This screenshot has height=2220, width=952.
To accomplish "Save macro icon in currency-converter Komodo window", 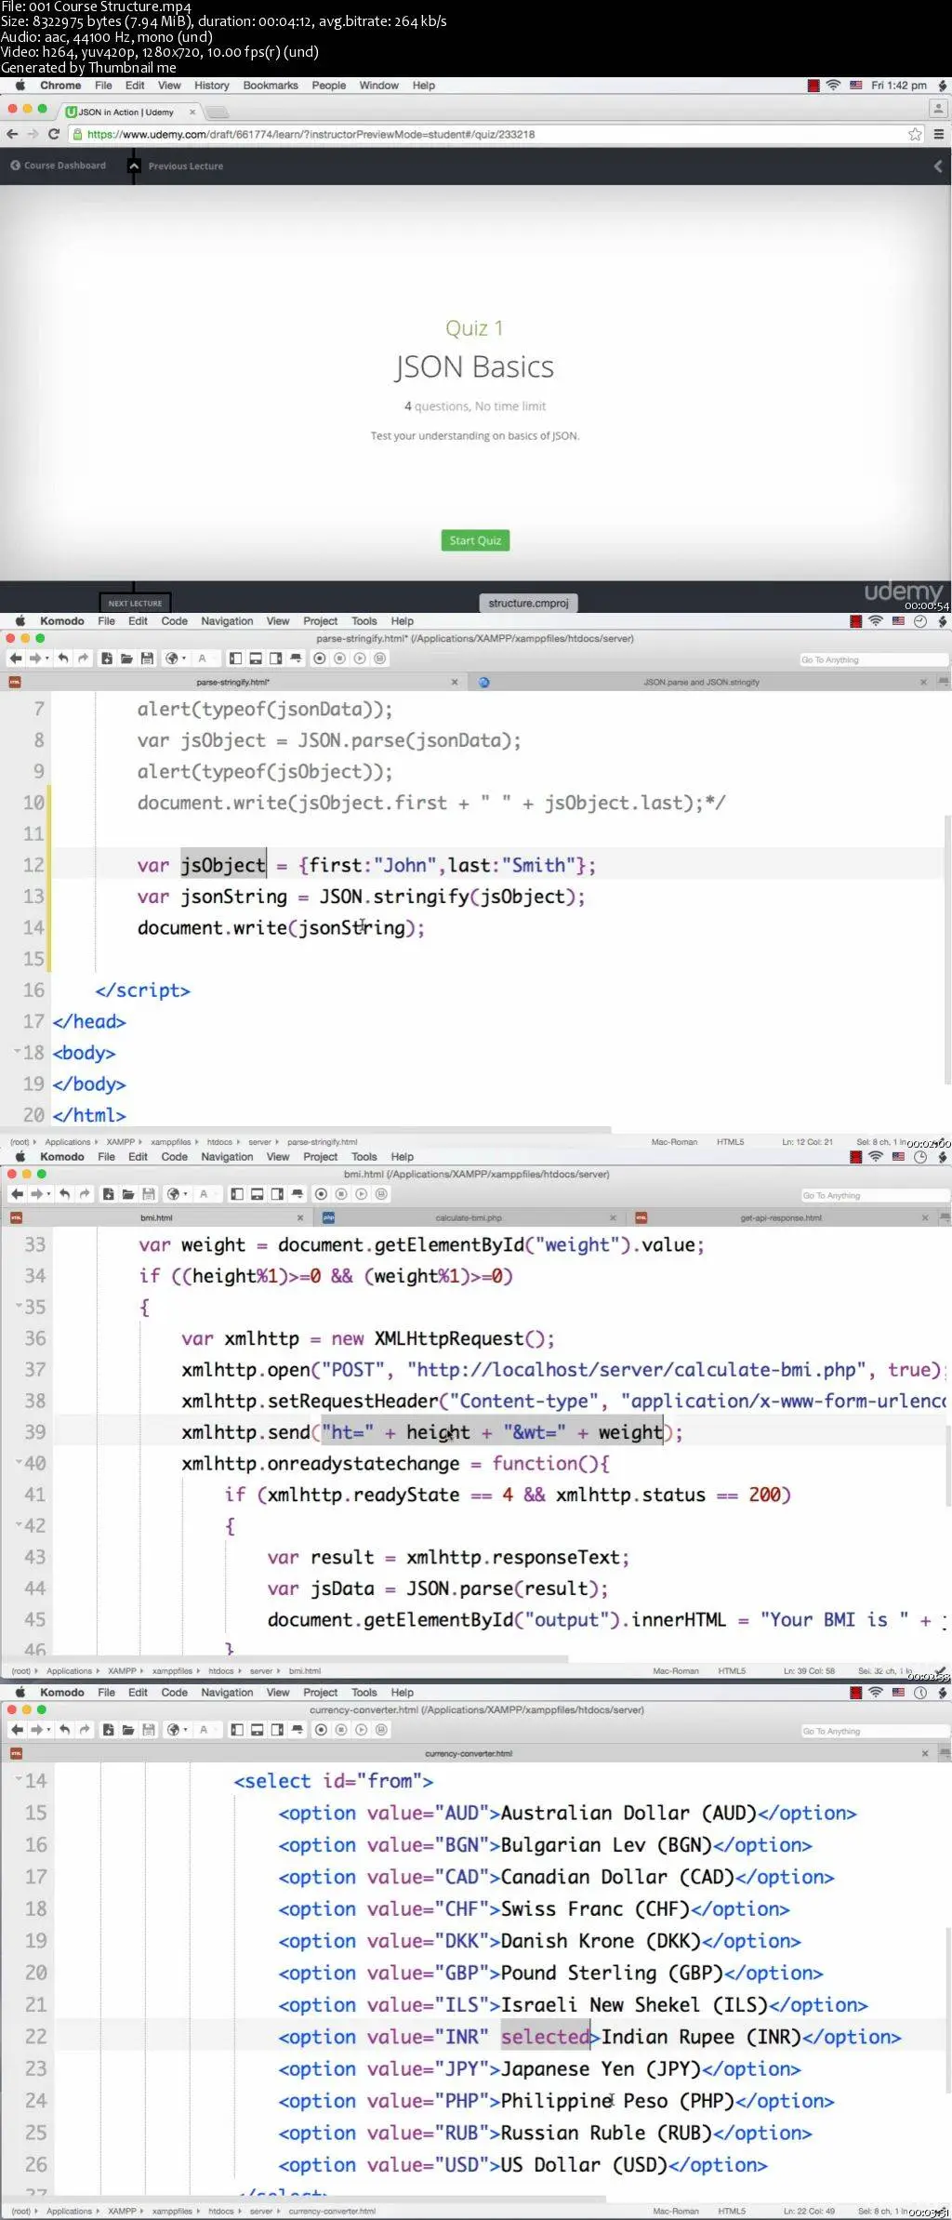I will 381,1730.
